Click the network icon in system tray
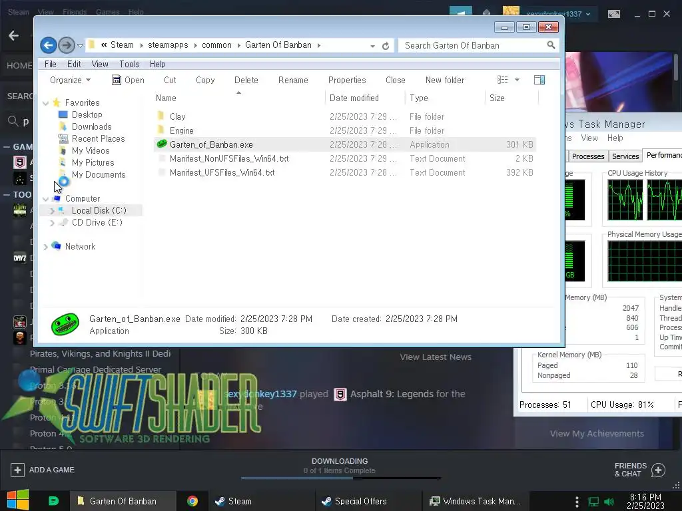 tap(593, 502)
